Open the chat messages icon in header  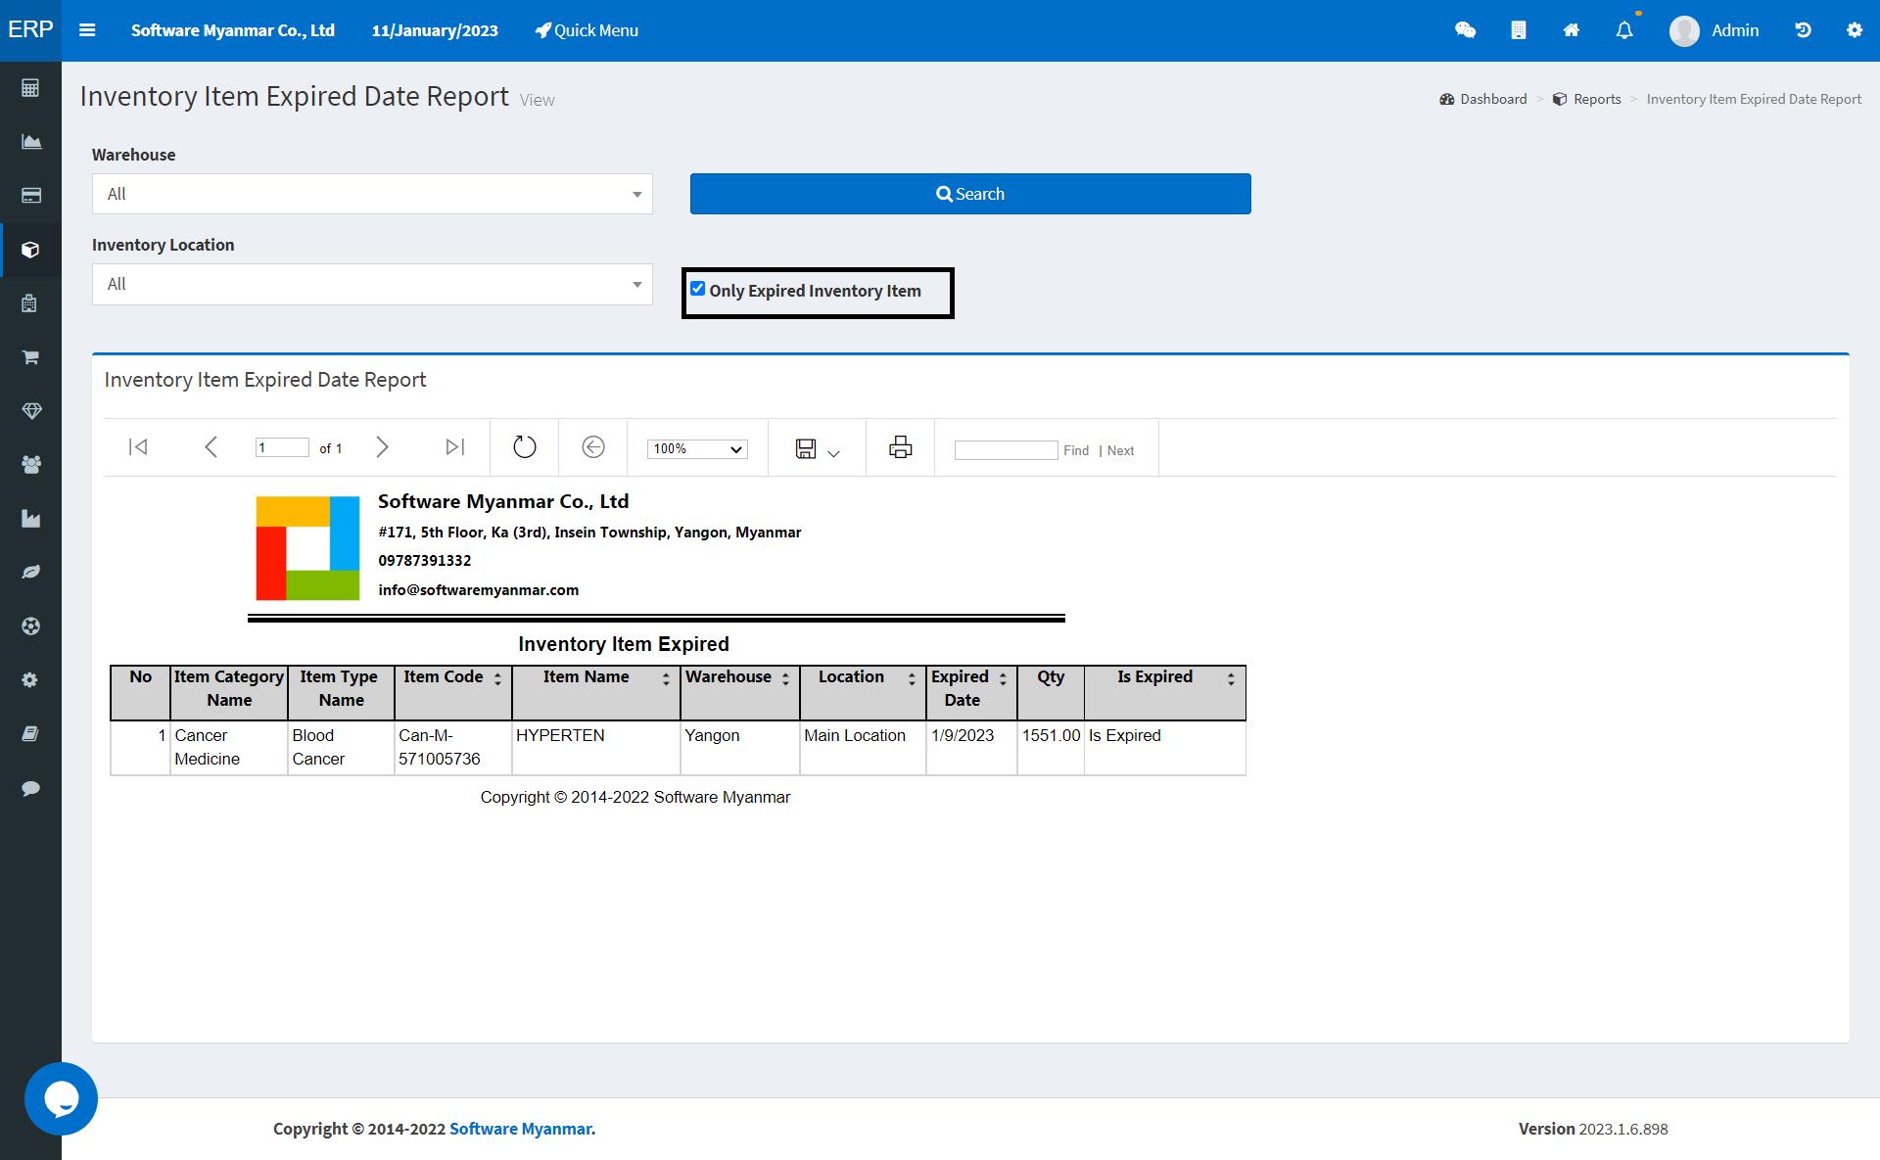tap(1465, 30)
